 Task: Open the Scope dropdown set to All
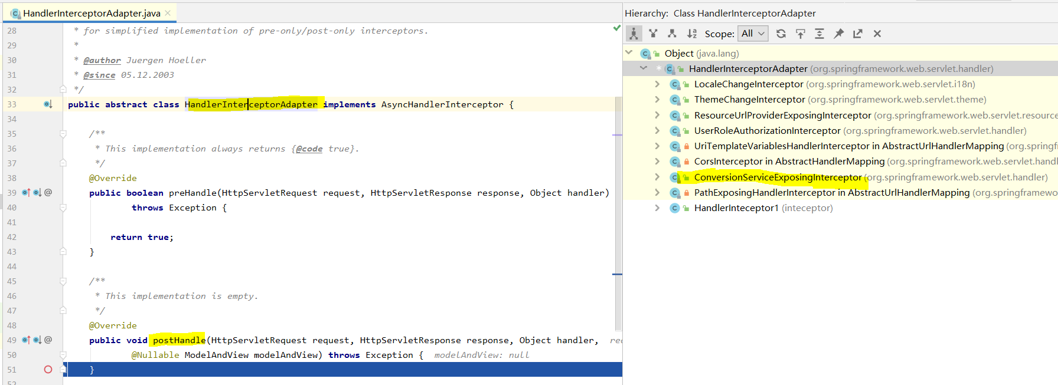[x=753, y=34]
